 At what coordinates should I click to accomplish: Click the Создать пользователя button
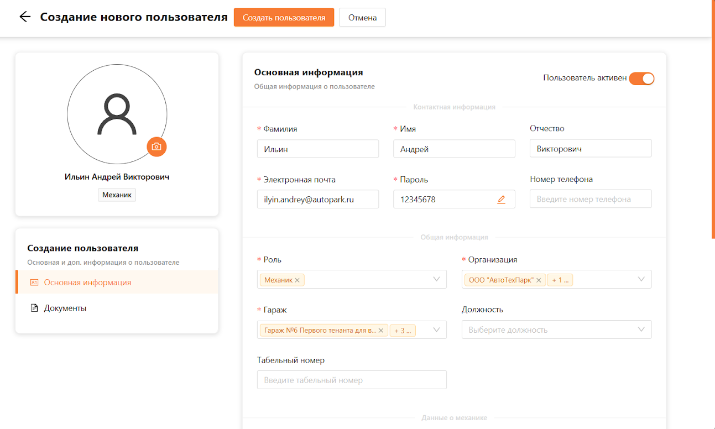[x=284, y=17]
